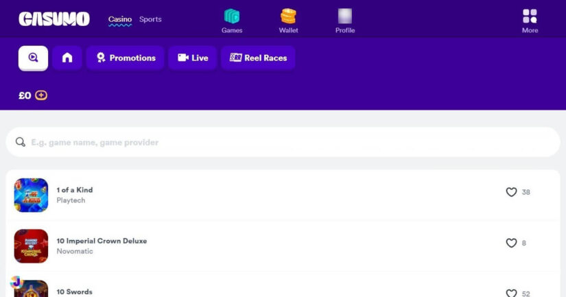Click the Playtech provider label

tap(71, 200)
